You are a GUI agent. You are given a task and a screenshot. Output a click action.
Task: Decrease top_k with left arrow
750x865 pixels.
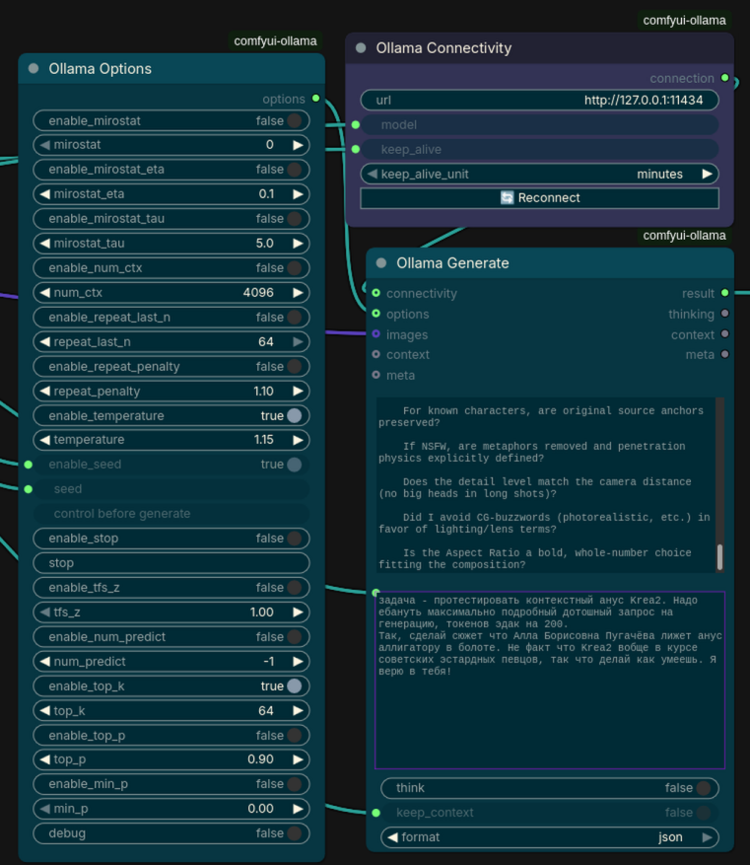[x=45, y=710]
